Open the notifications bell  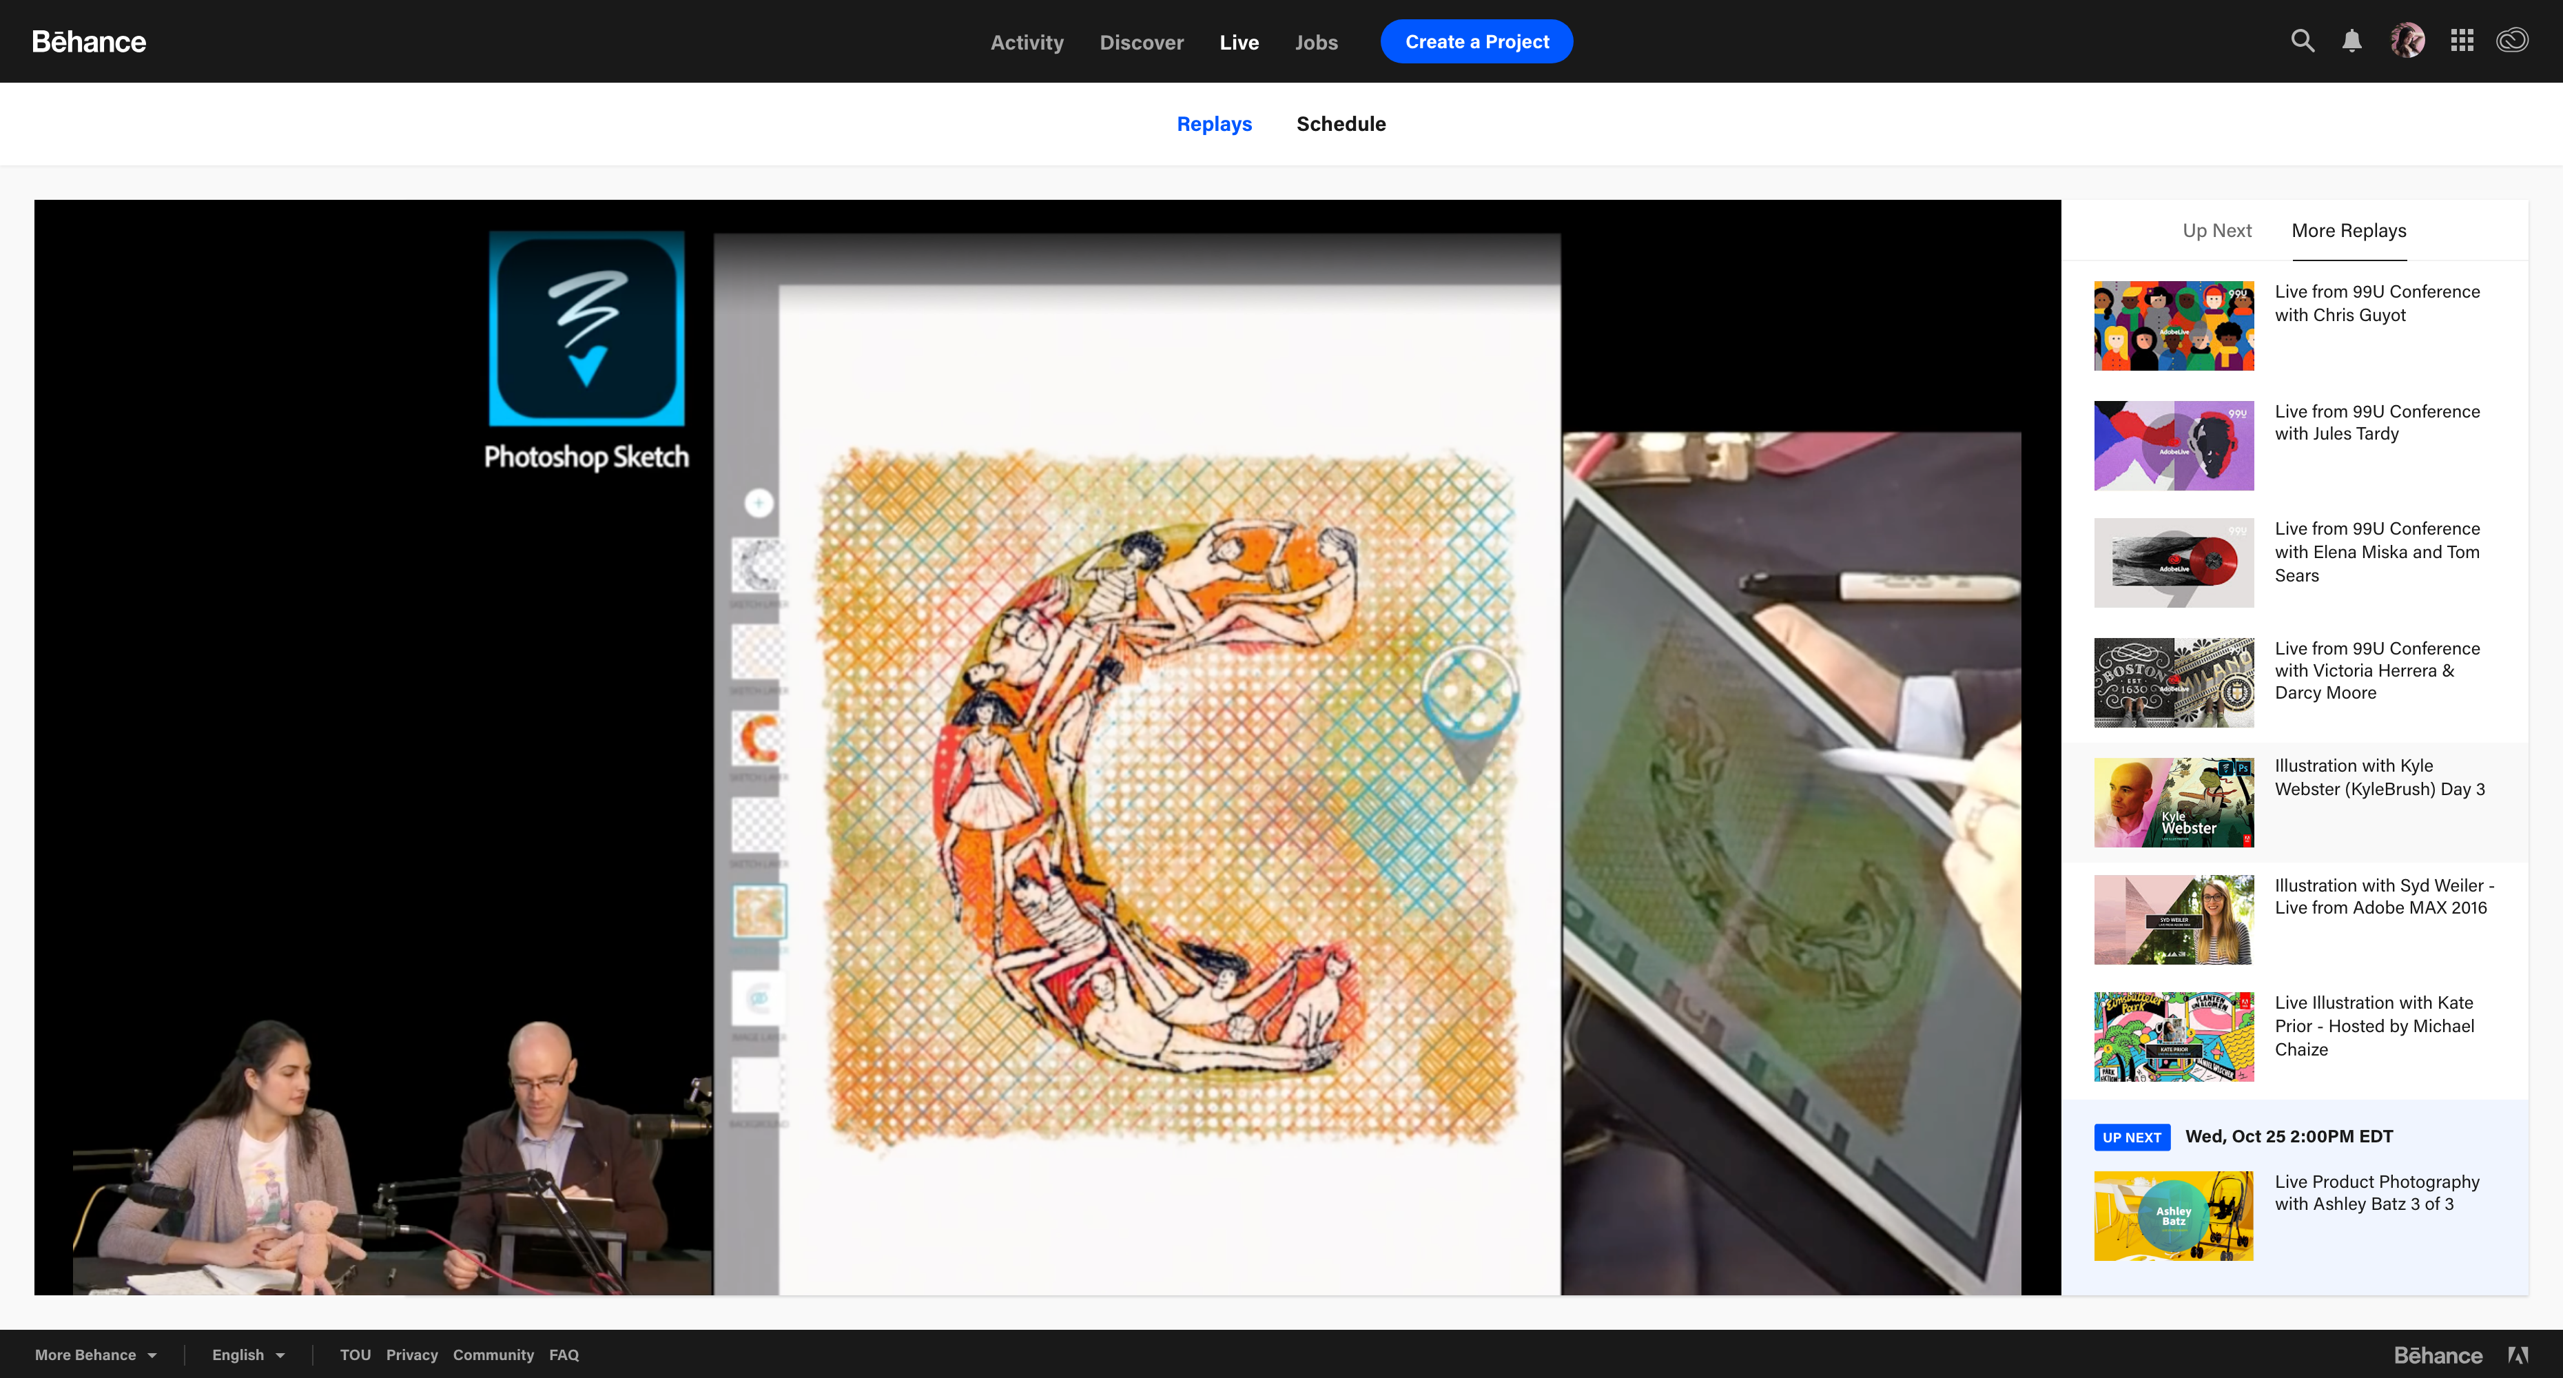tap(2352, 41)
